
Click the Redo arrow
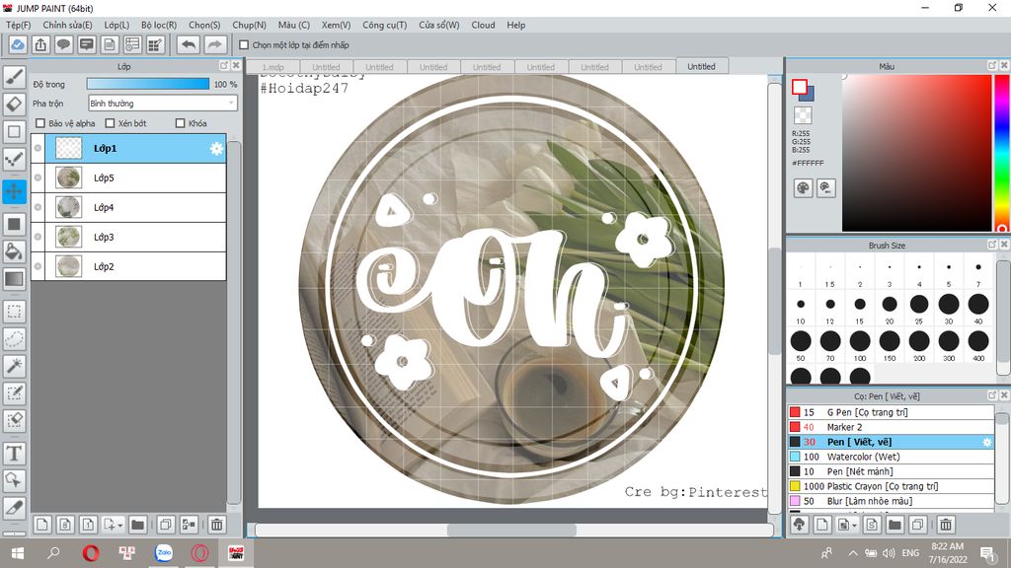215,45
